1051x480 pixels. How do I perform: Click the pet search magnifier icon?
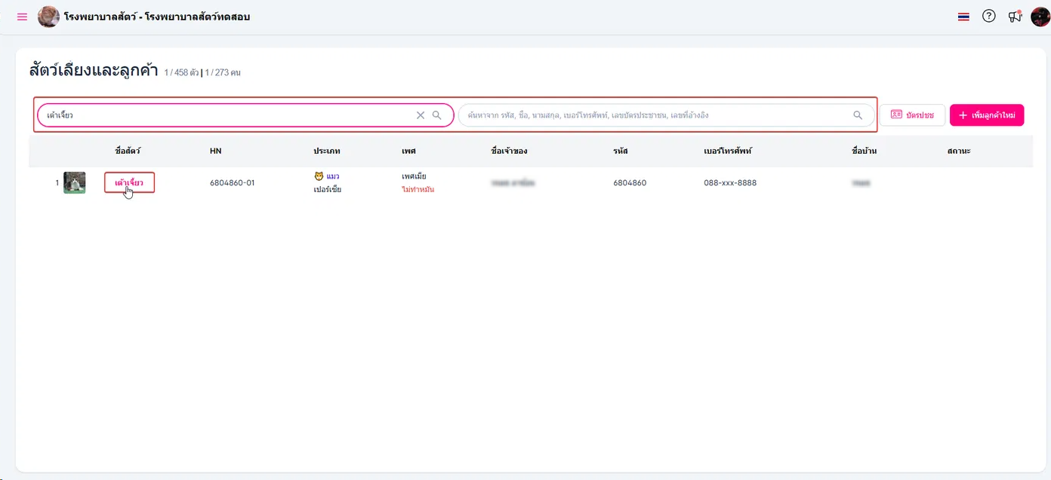[x=436, y=115]
